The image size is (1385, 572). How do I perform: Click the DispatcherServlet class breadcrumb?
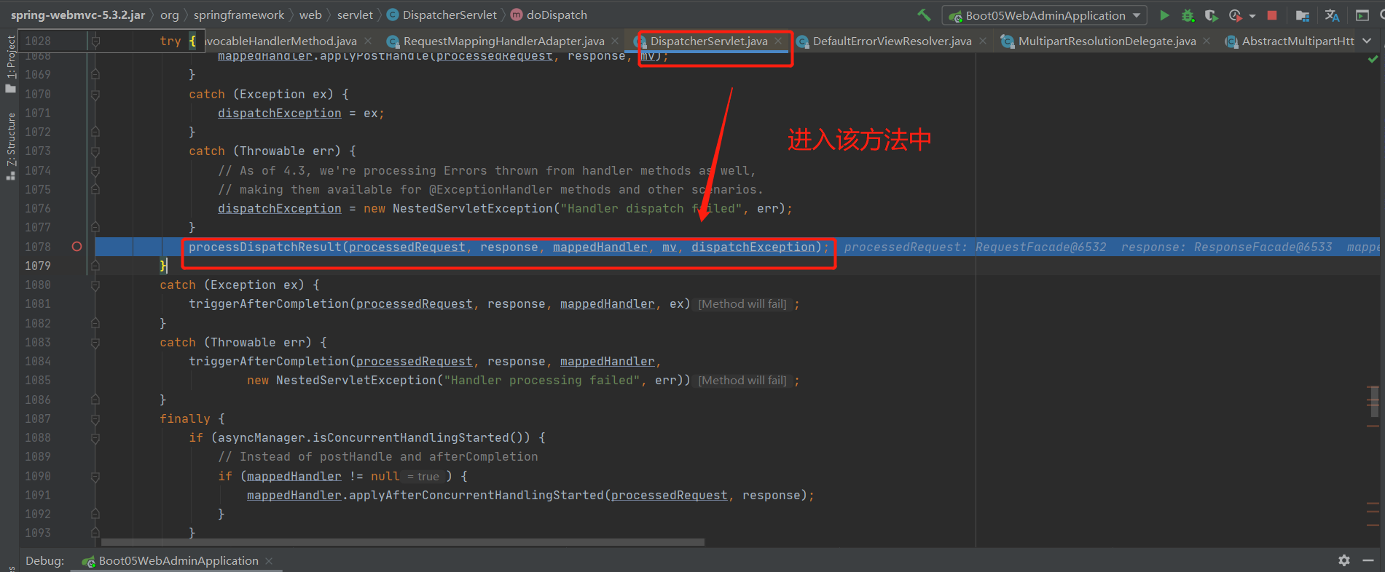click(442, 15)
